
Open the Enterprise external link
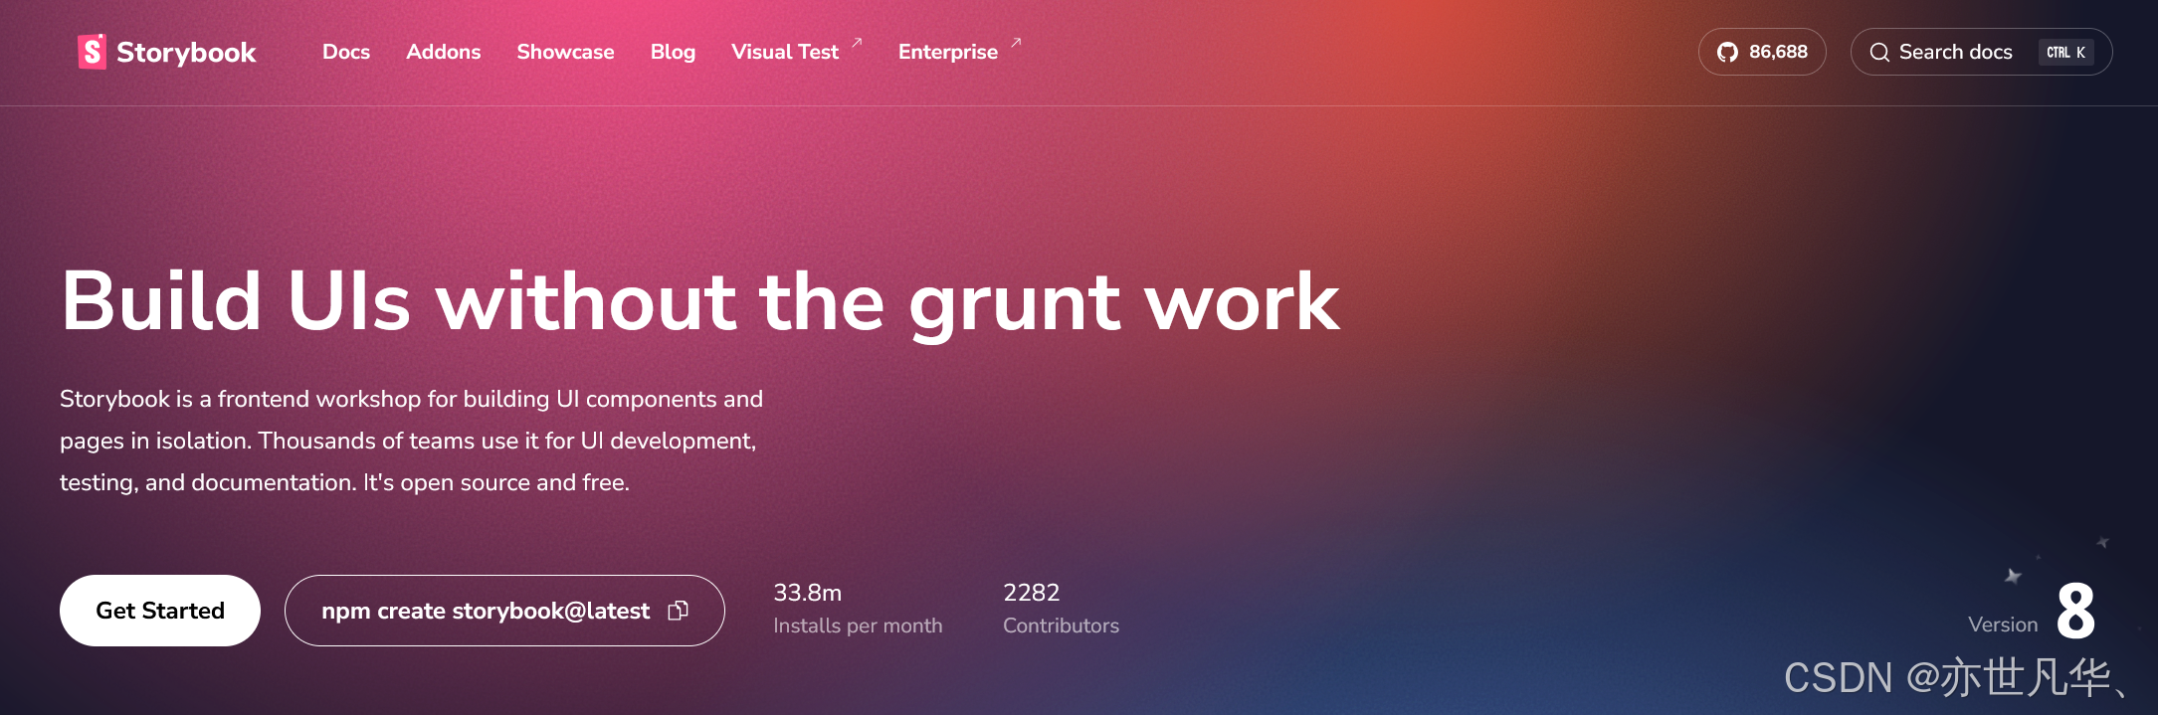(960, 52)
